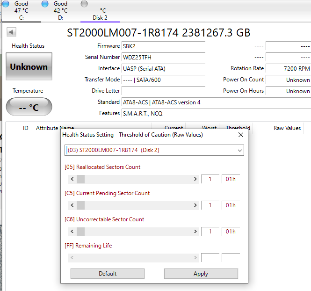Click the blue Good status icon for C:
Screen dimensions: 311x291
[6, 4]
